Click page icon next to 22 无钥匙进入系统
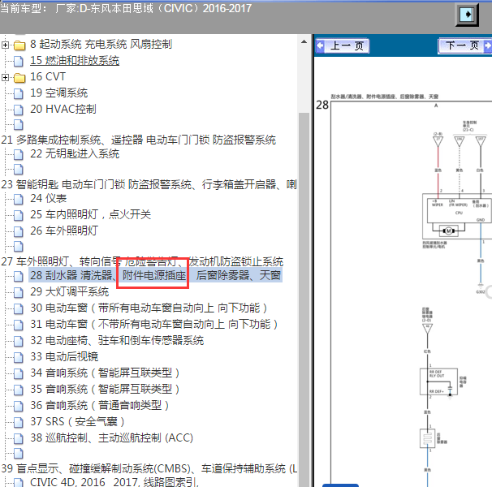This screenshot has height=487, width=492. [x=19, y=154]
